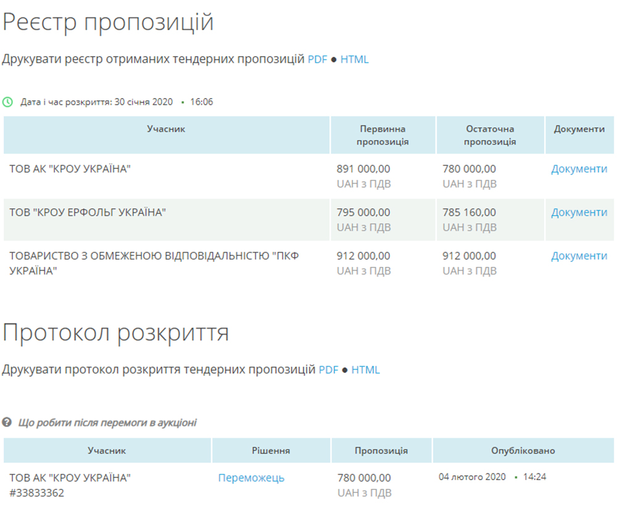Open HTML version of the proposals register
The image size is (617, 519).
coord(354,59)
